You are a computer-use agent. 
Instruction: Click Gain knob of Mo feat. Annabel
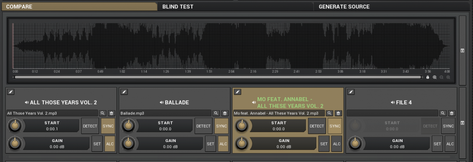(242, 144)
